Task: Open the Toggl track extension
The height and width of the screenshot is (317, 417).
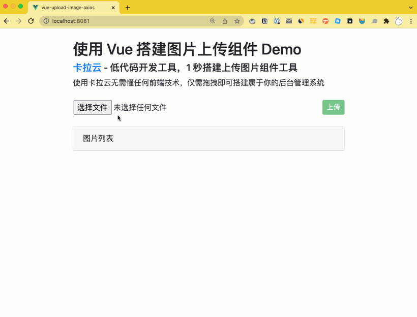Action: pos(325,21)
